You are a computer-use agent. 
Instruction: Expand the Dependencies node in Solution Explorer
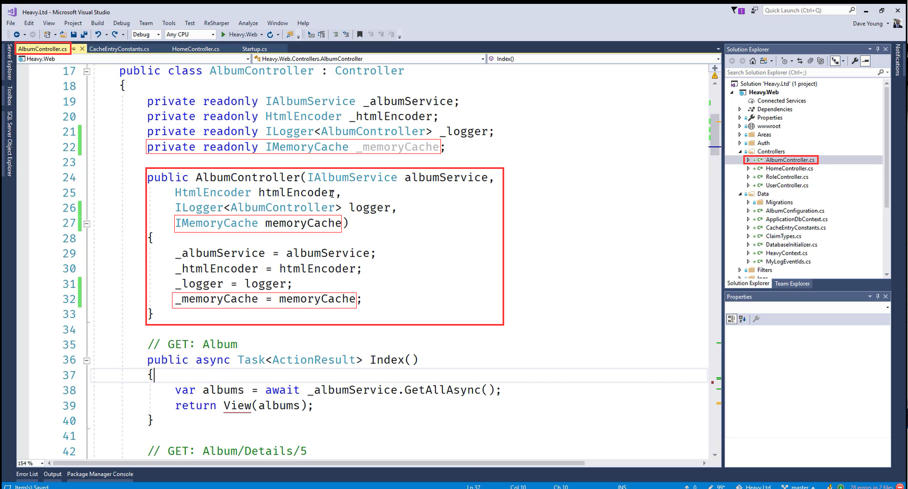(x=740, y=109)
